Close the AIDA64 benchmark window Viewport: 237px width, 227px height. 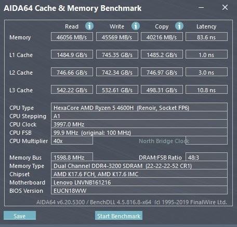[x=225, y=7]
